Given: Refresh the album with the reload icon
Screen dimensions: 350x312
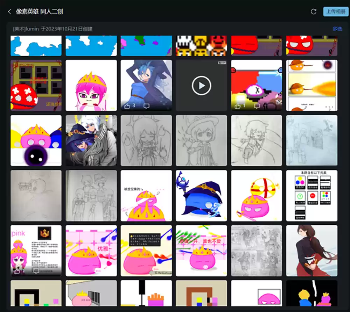Looking at the screenshot, I should pos(313,12).
